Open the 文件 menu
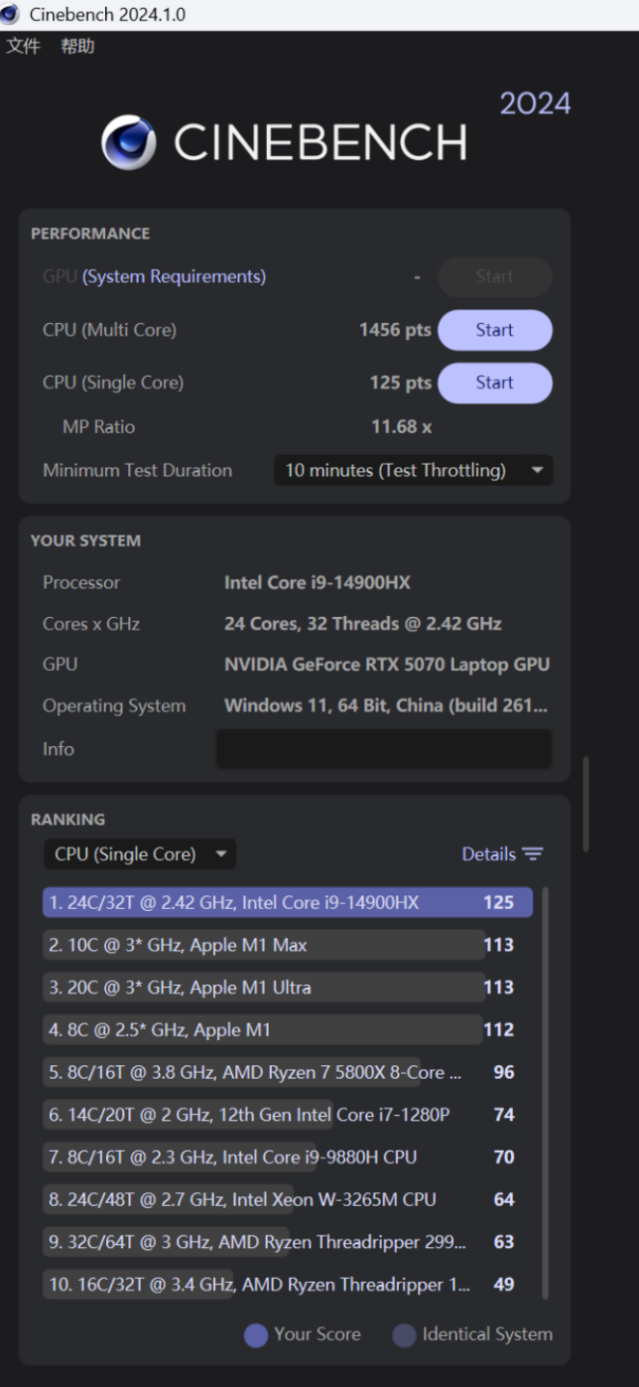 [x=23, y=46]
